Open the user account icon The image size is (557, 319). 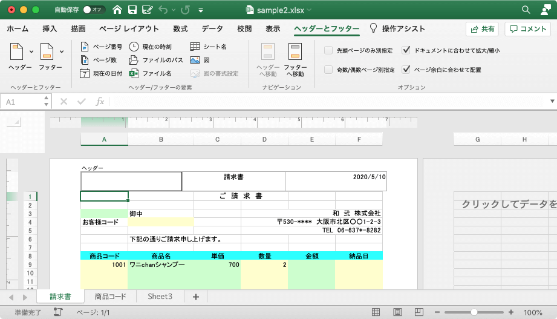pos(546,10)
